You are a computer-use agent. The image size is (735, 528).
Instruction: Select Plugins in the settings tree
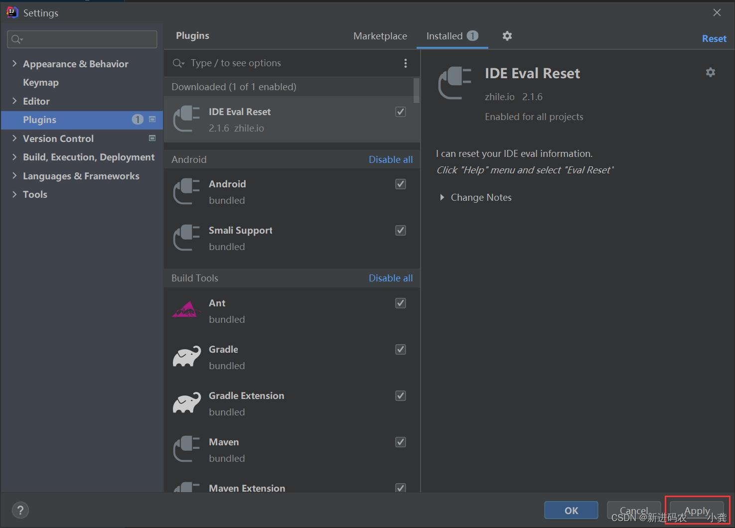82,120
